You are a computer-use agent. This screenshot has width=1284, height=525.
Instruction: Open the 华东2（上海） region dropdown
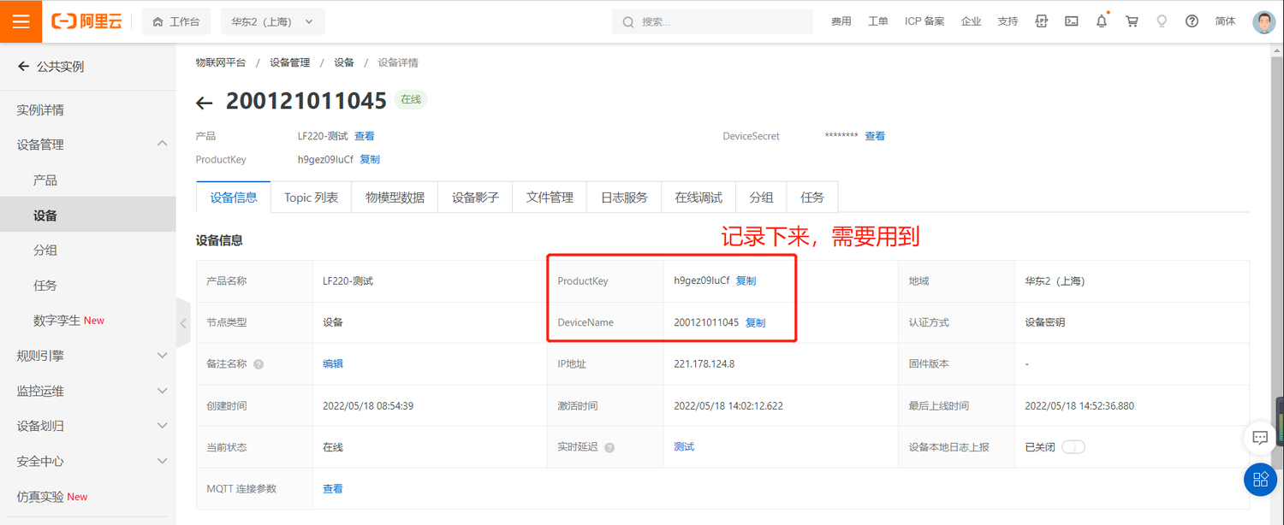(x=272, y=21)
